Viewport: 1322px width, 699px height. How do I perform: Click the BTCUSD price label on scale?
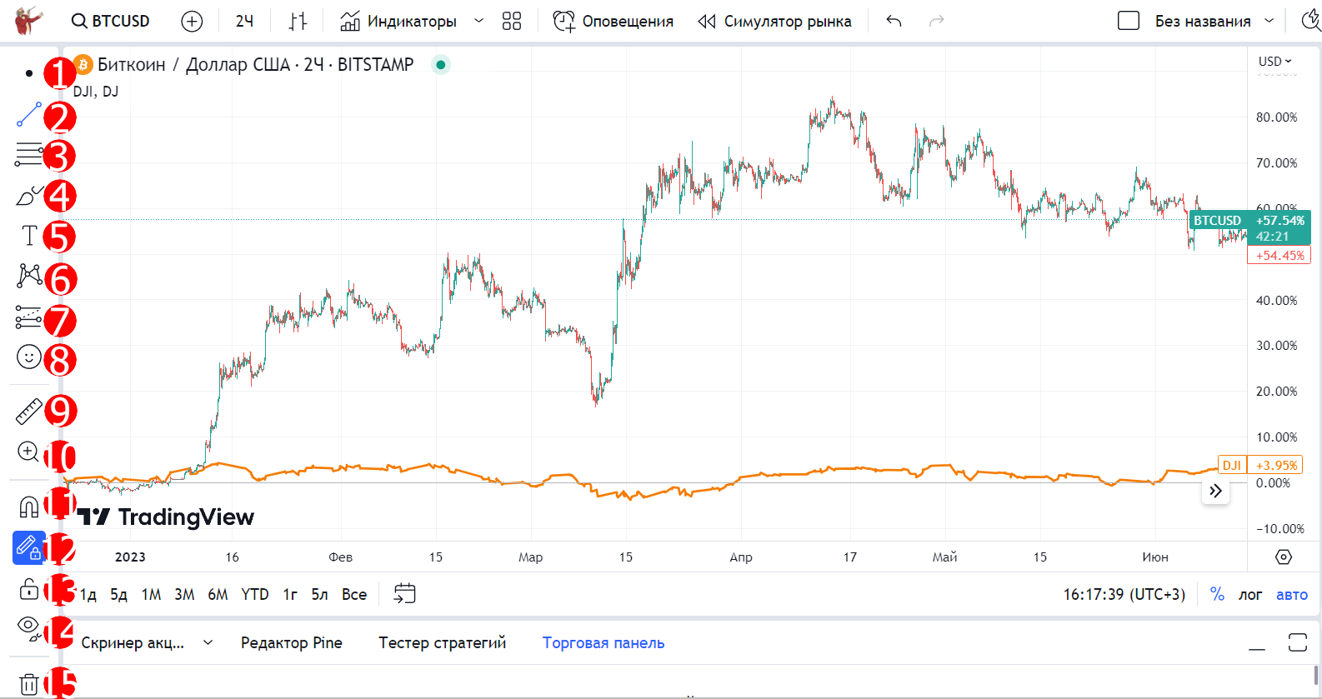1216,221
